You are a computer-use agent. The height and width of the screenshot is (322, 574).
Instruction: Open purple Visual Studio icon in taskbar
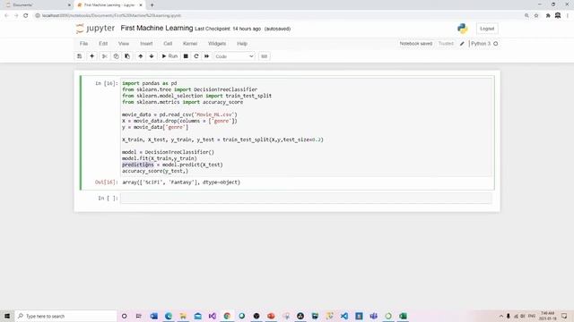(213, 316)
